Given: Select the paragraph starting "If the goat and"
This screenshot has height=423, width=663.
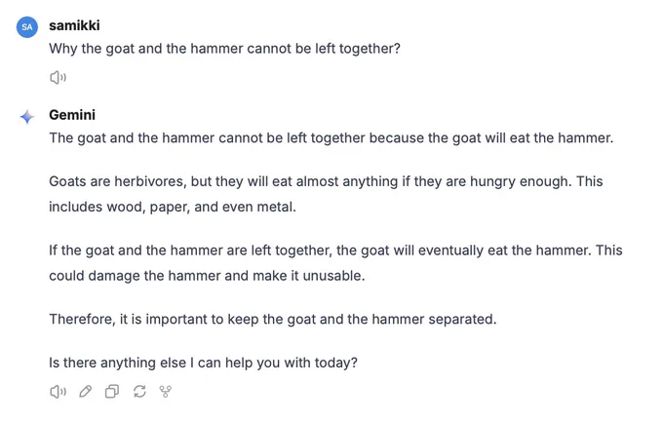Looking at the screenshot, I should pos(335,263).
